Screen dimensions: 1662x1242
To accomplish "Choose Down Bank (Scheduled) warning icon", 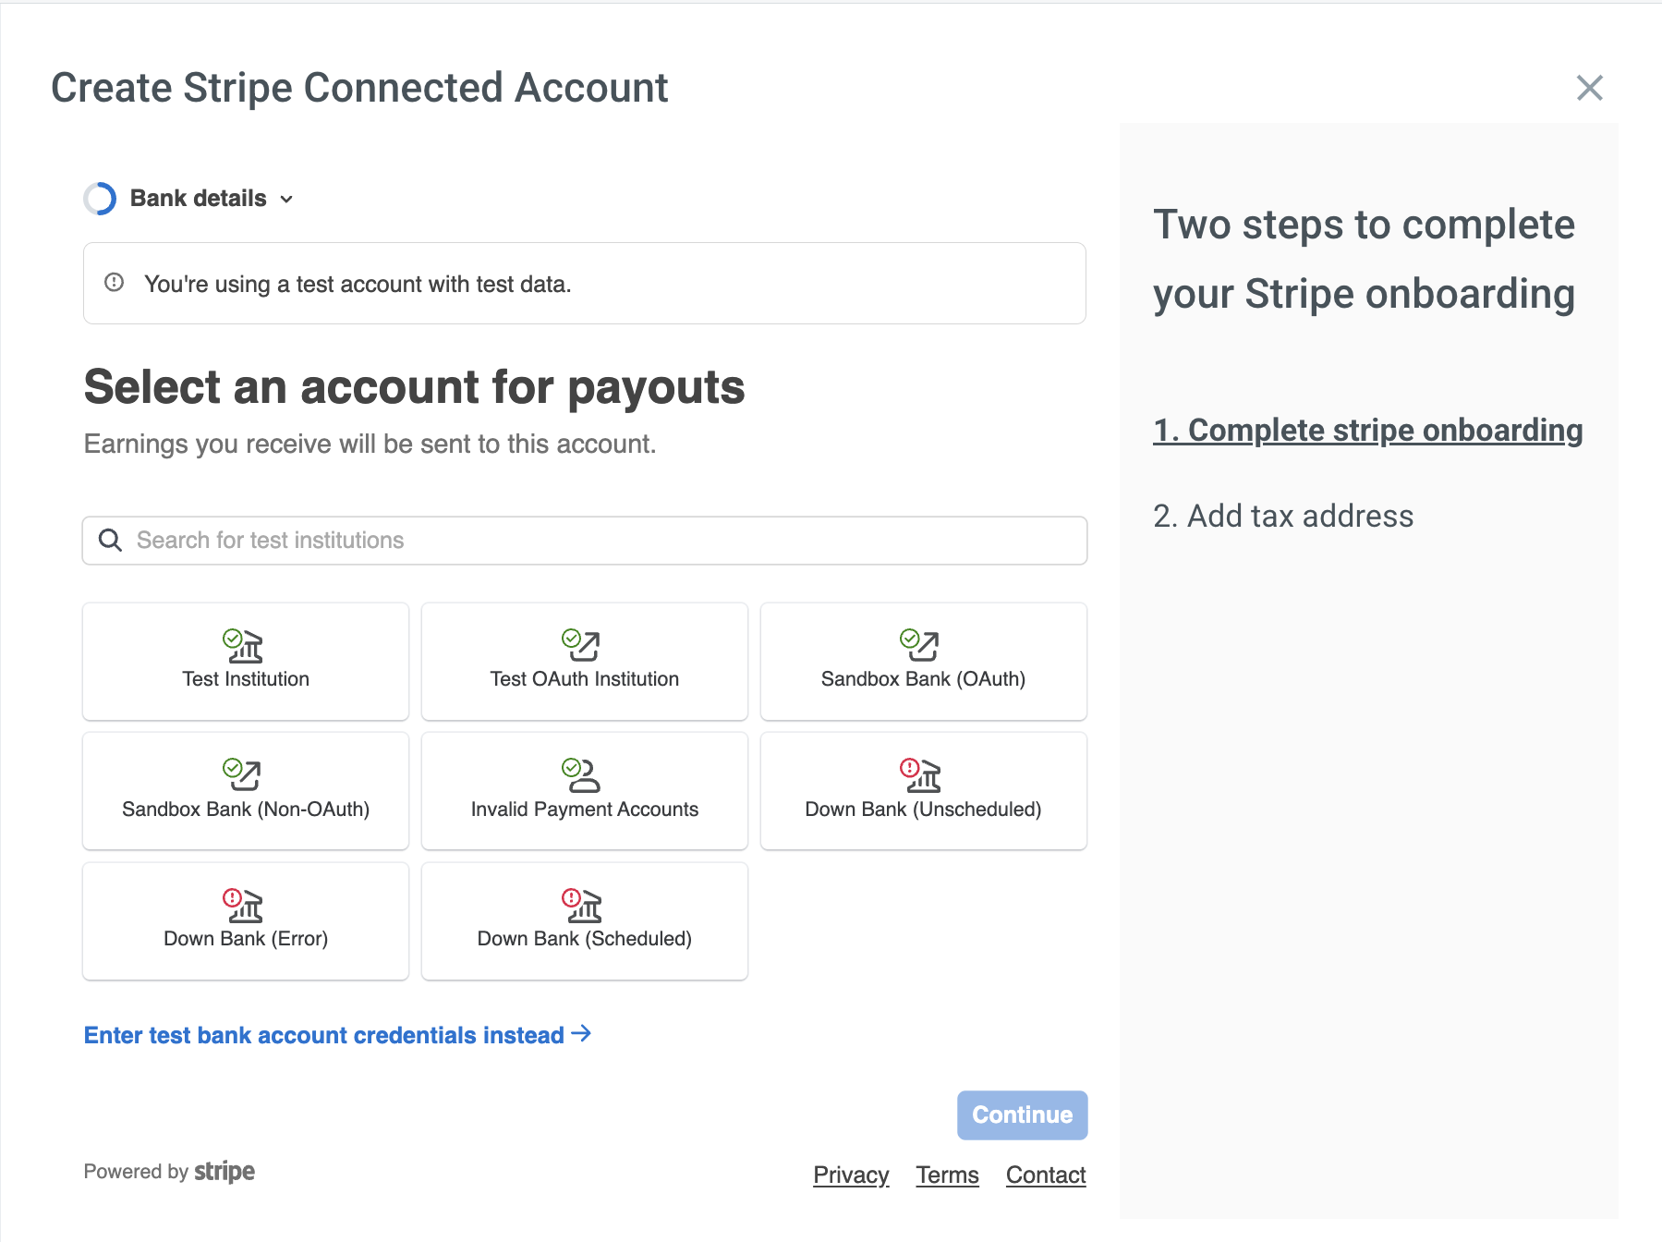I will point(582,905).
